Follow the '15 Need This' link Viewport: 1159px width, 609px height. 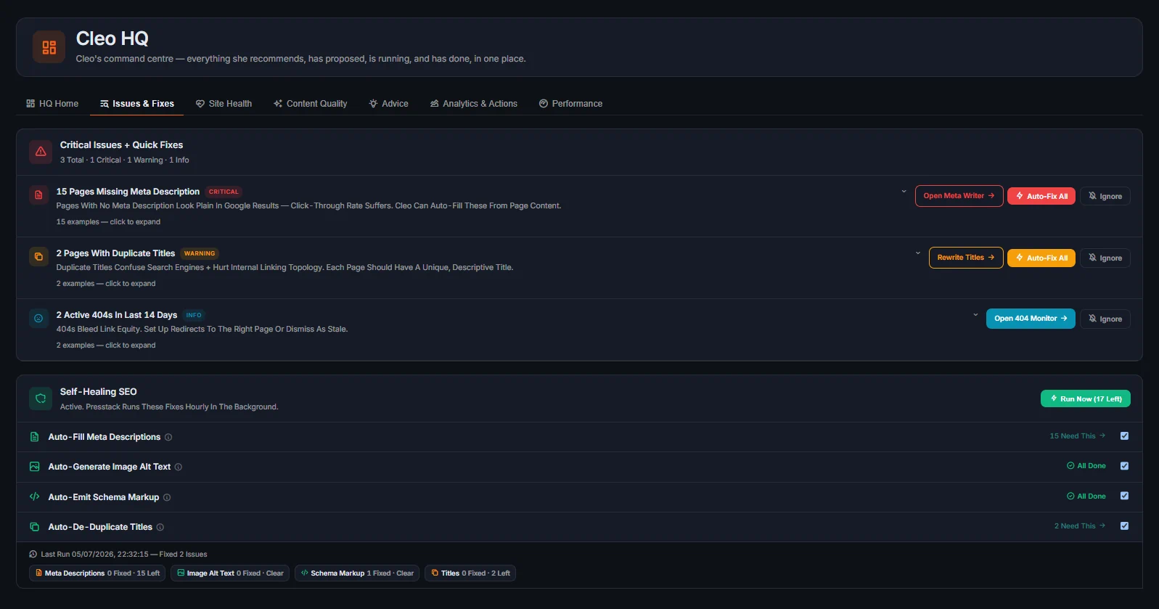pos(1078,436)
